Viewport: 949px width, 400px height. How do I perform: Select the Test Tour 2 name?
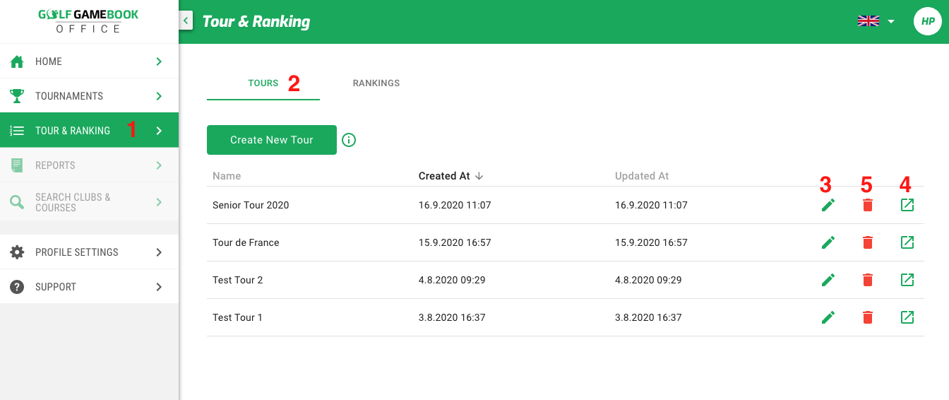pos(238,280)
